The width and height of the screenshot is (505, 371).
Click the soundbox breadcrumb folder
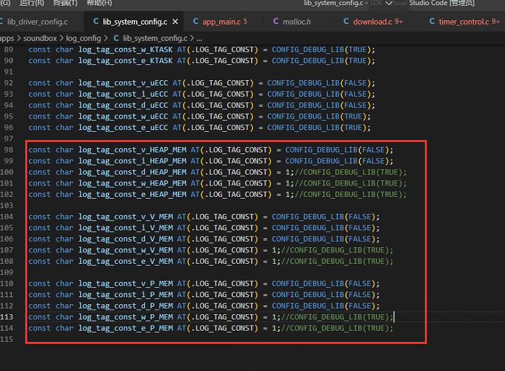click(x=40, y=38)
